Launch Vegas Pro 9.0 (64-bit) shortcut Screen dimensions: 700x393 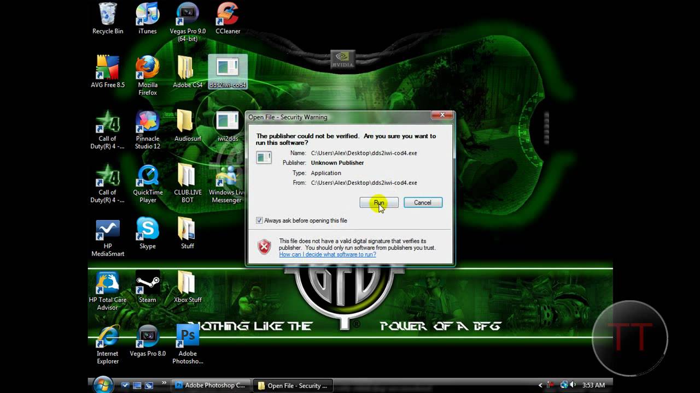pos(188,23)
